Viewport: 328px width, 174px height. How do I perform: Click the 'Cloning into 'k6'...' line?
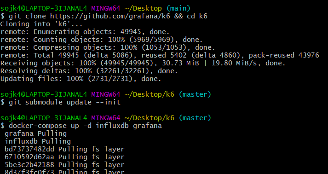pyautogui.click(x=41, y=24)
